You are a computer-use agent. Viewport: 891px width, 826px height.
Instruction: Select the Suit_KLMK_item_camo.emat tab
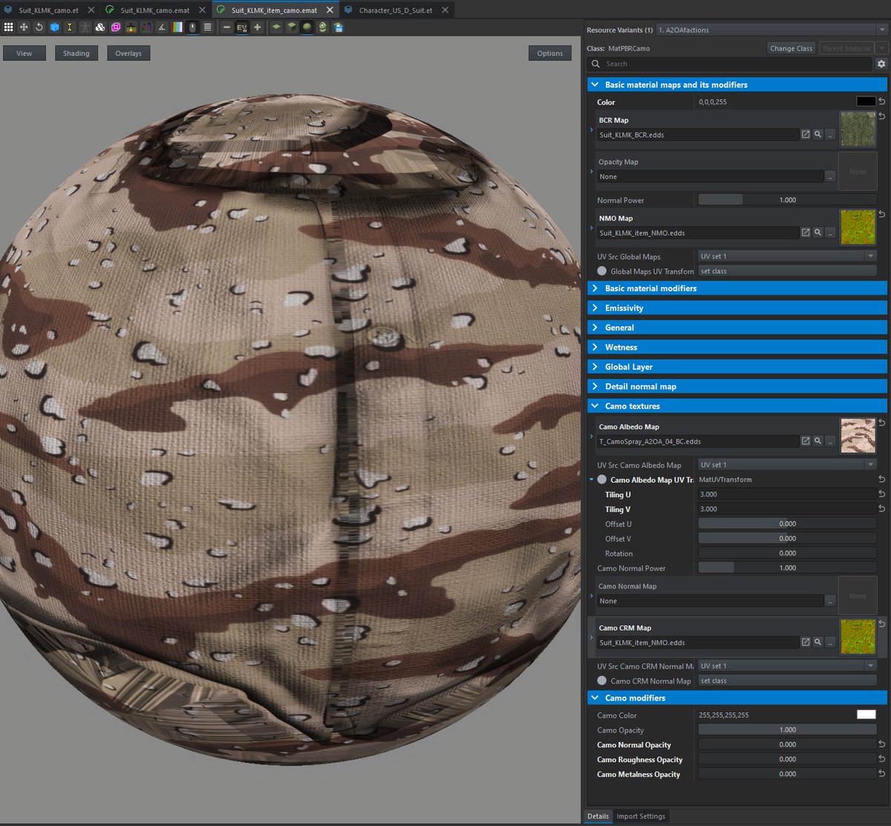275,10
